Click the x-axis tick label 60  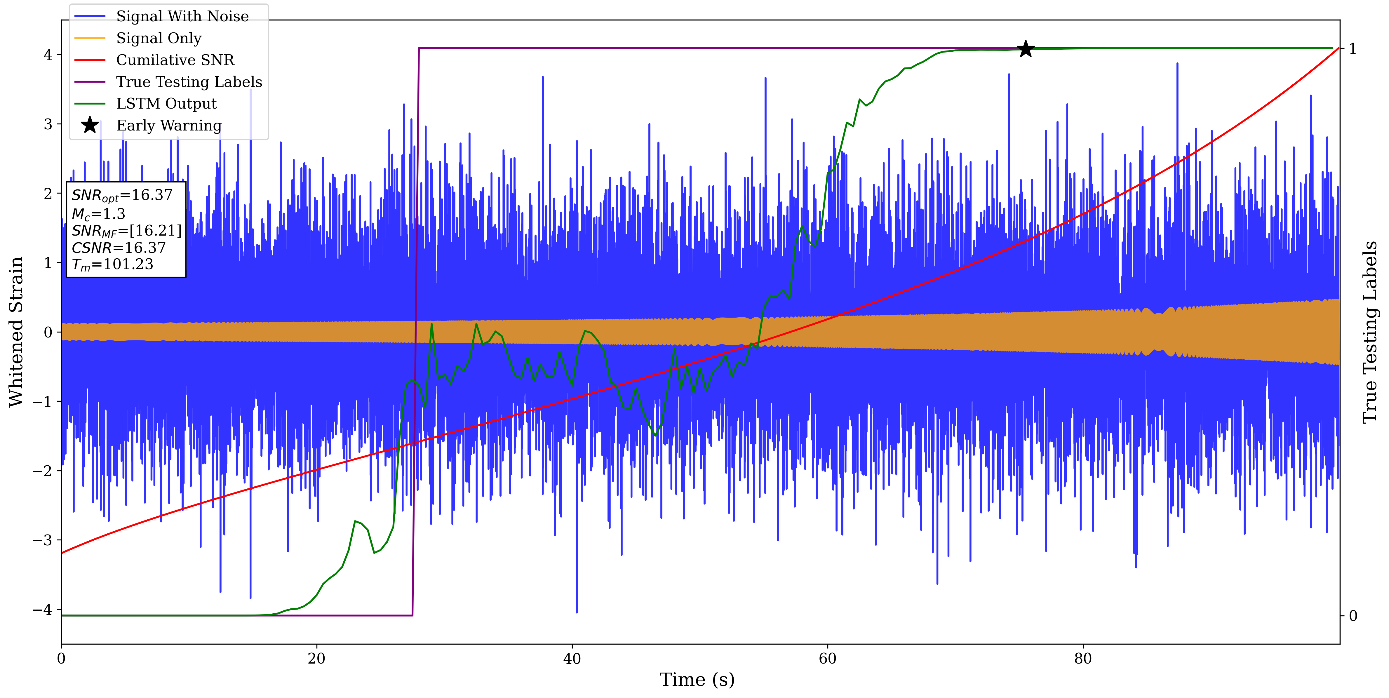click(x=827, y=659)
